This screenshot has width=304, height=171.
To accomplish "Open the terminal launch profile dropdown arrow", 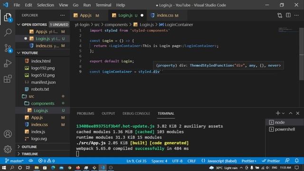I will [x=283, y=114].
